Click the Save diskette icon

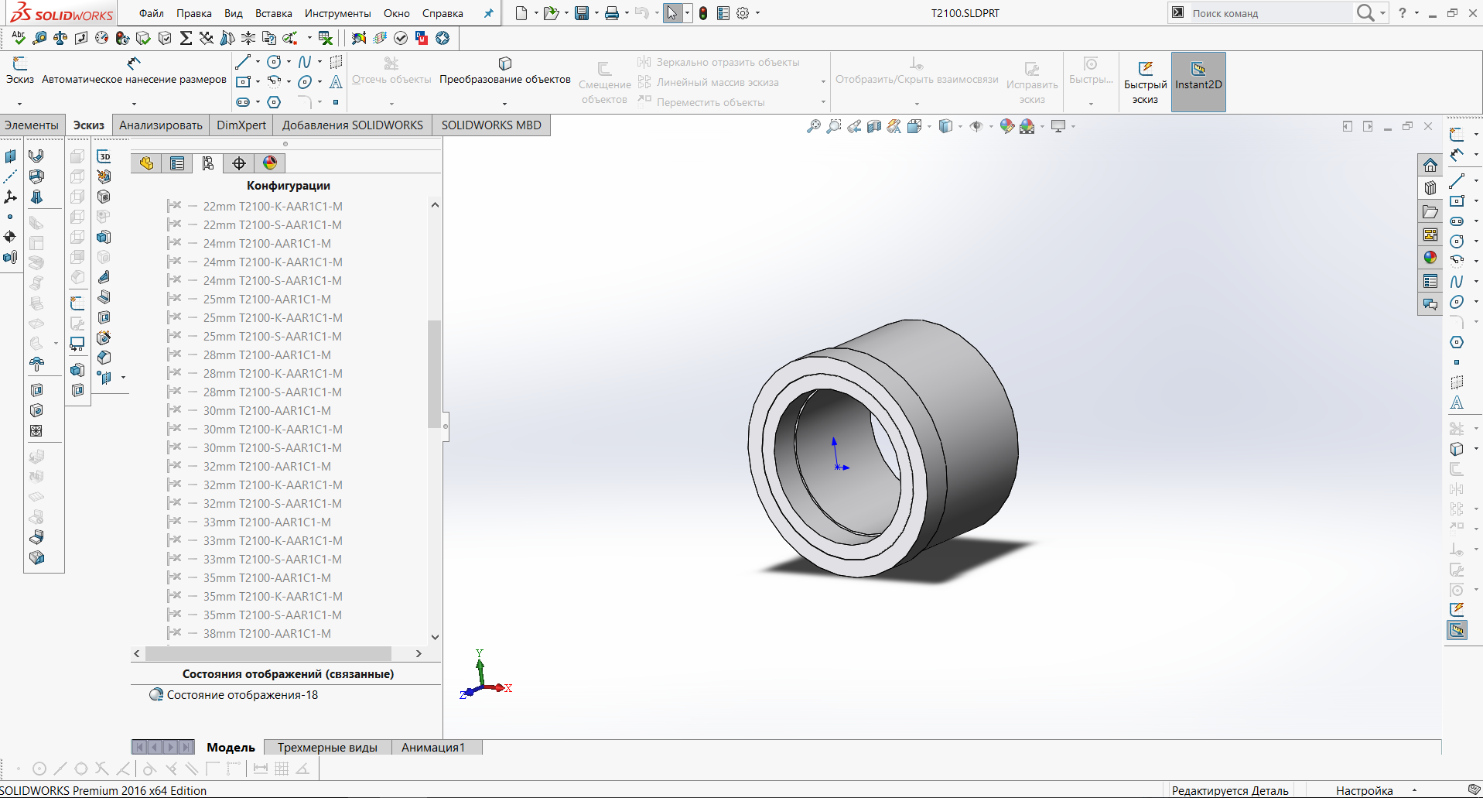(582, 13)
